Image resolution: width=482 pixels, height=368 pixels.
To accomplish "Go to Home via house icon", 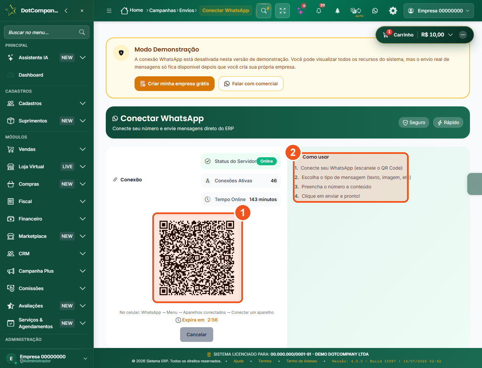I will 124,11.
